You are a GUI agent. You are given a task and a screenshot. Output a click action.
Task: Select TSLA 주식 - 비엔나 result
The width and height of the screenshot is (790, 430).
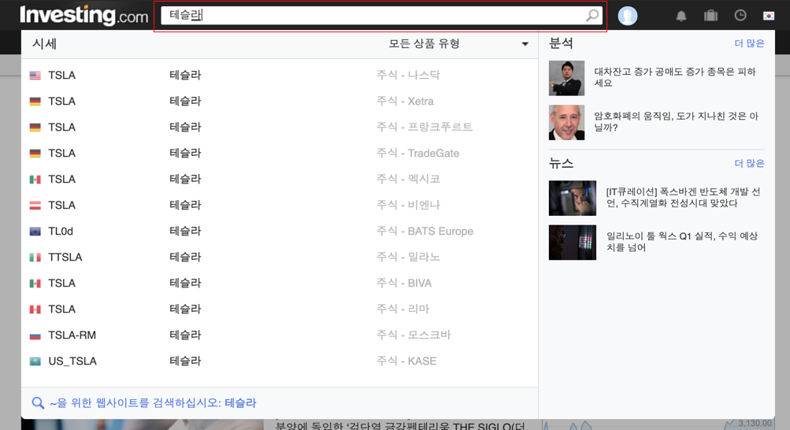(280, 205)
